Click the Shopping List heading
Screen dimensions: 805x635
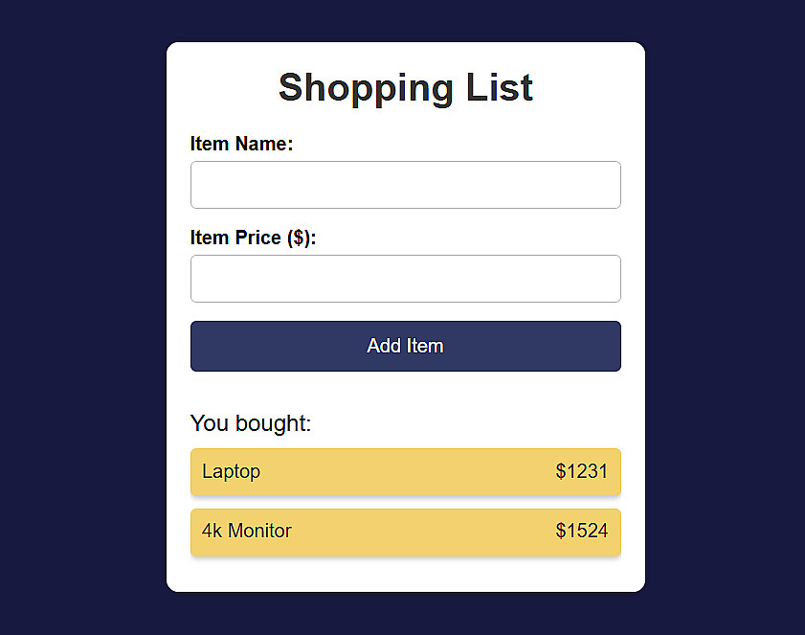[x=405, y=87]
